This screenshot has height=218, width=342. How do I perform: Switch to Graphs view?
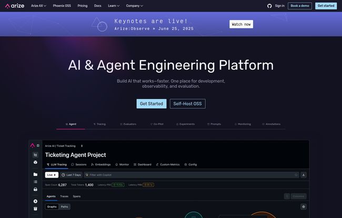52,206
